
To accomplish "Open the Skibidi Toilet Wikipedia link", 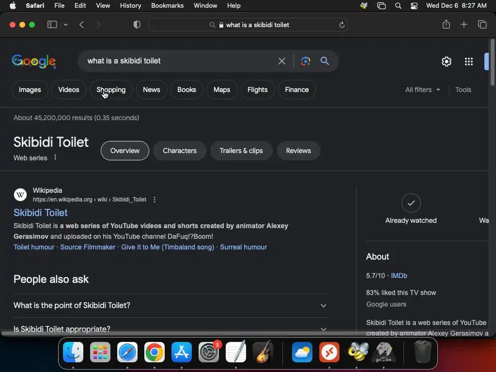I will click(41, 213).
